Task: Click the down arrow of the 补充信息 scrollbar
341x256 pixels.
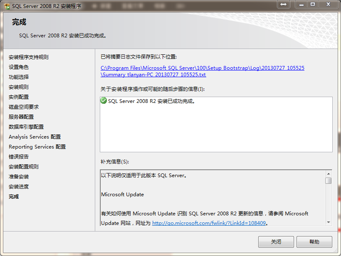Action: click(x=329, y=222)
